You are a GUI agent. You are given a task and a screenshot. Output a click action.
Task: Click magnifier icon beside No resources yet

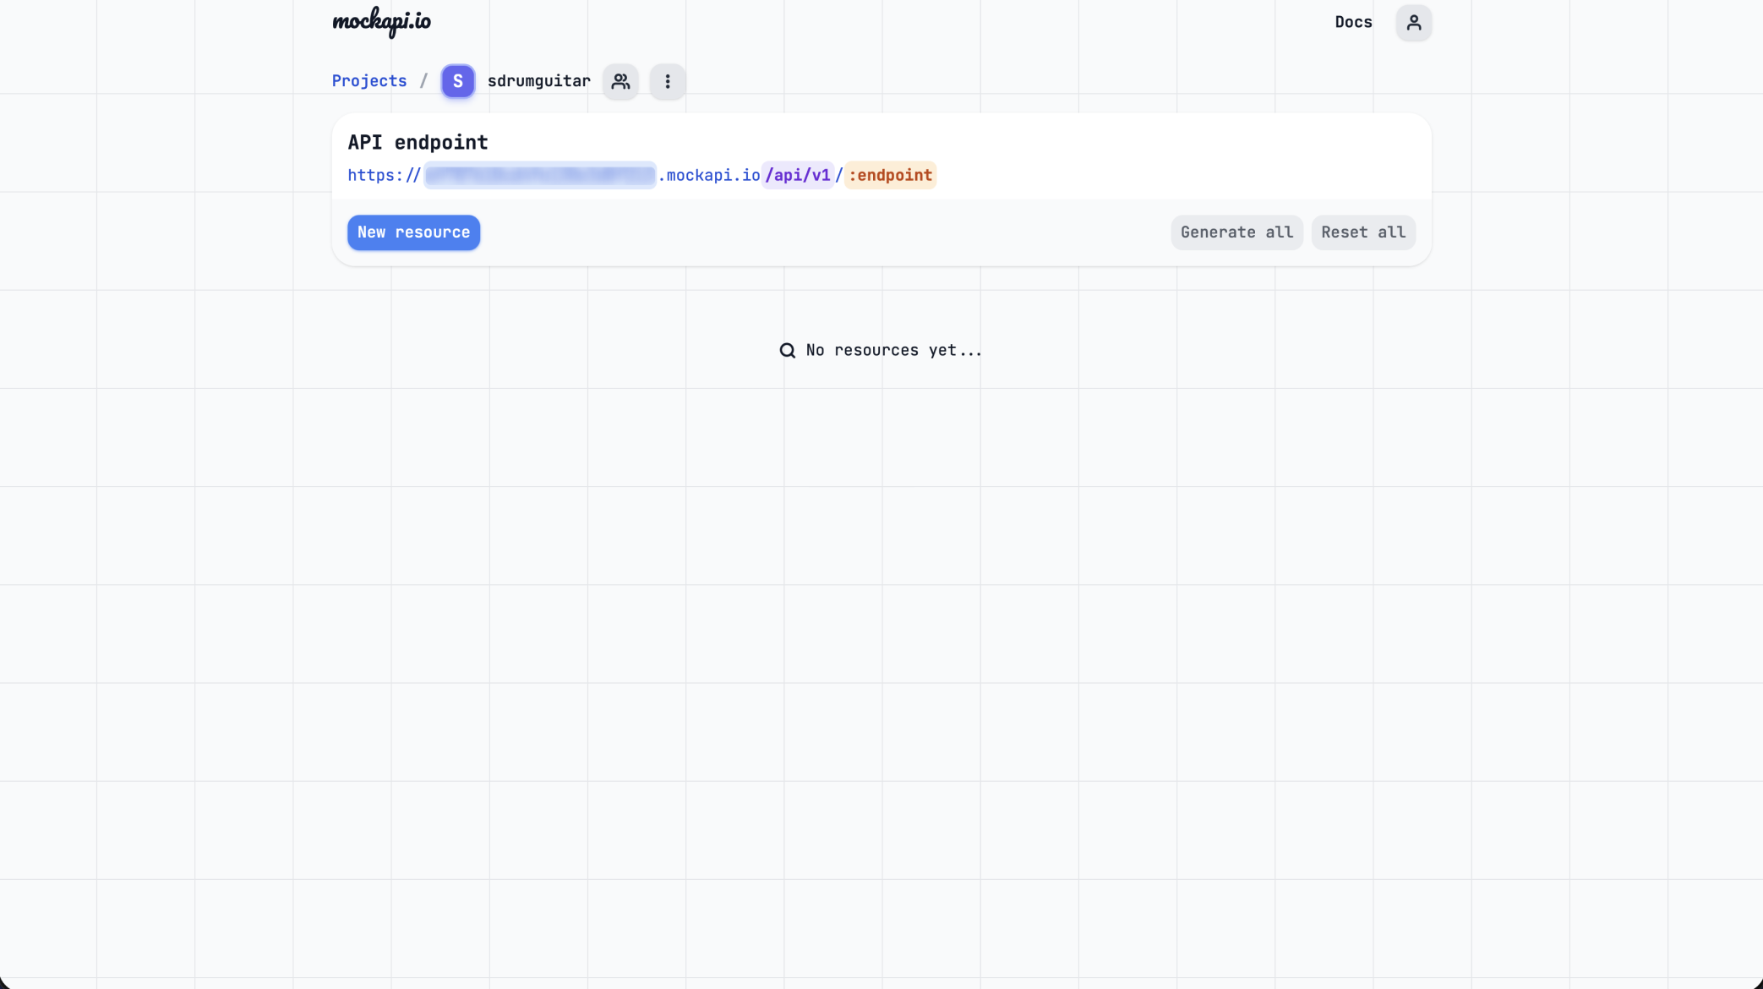coord(787,350)
